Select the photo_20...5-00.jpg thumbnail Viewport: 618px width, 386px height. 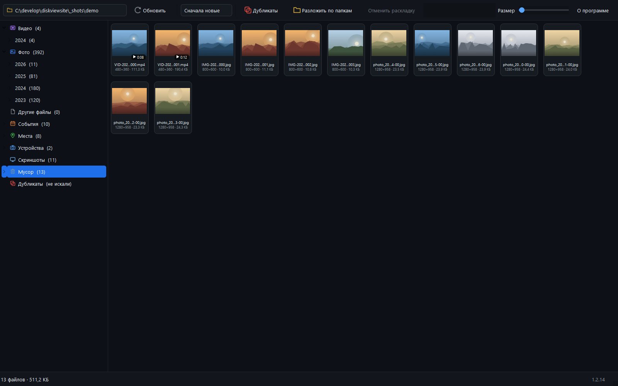point(433,50)
